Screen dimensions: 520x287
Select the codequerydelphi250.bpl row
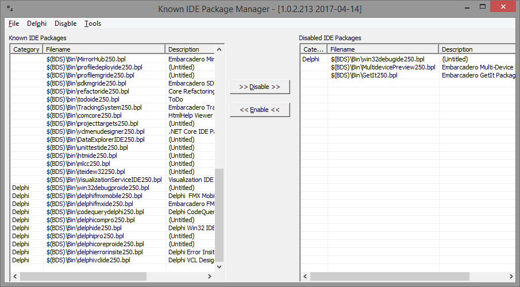click(x=113, y=212)
